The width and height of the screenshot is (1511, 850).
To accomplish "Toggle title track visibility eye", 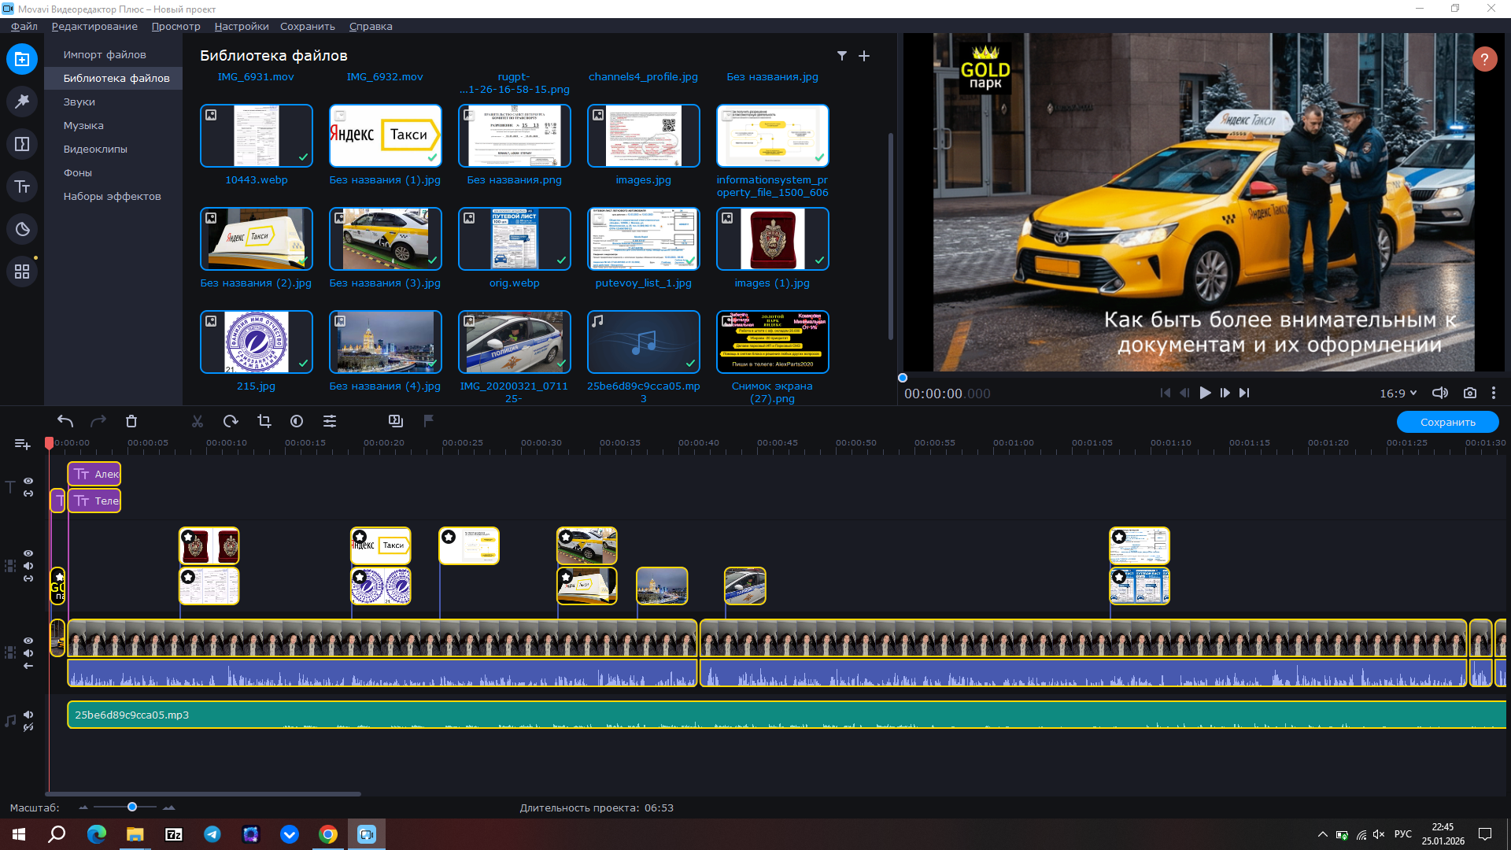I will [x=28, y=481].
